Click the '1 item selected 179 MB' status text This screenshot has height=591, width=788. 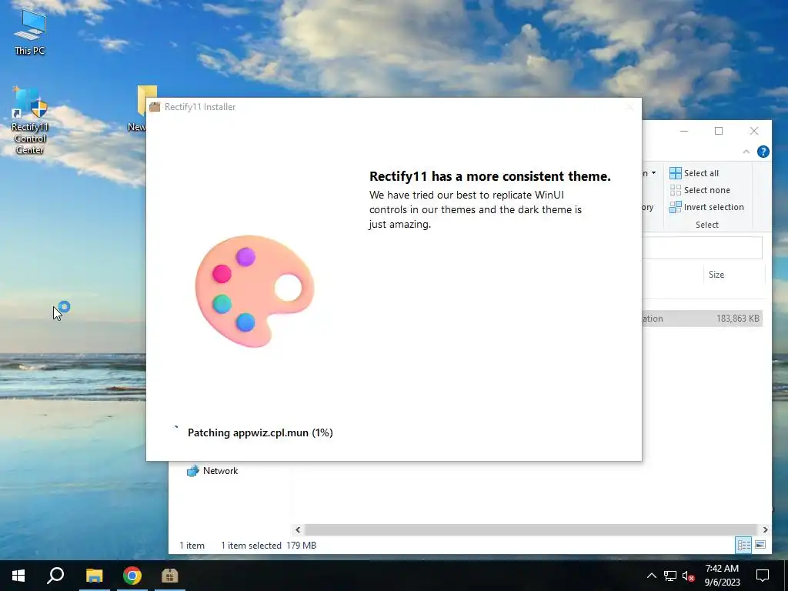(269, 546)
